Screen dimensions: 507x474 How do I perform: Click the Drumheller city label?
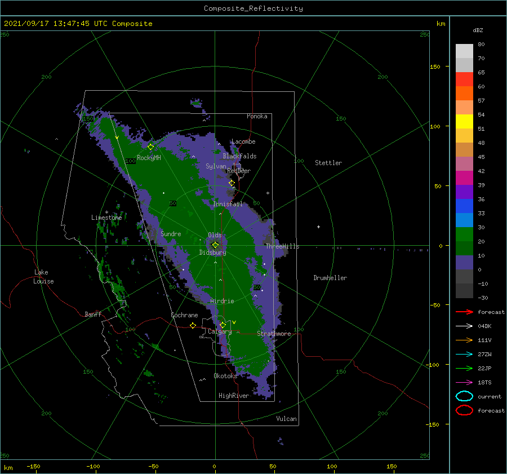click(x=330, y=278)
